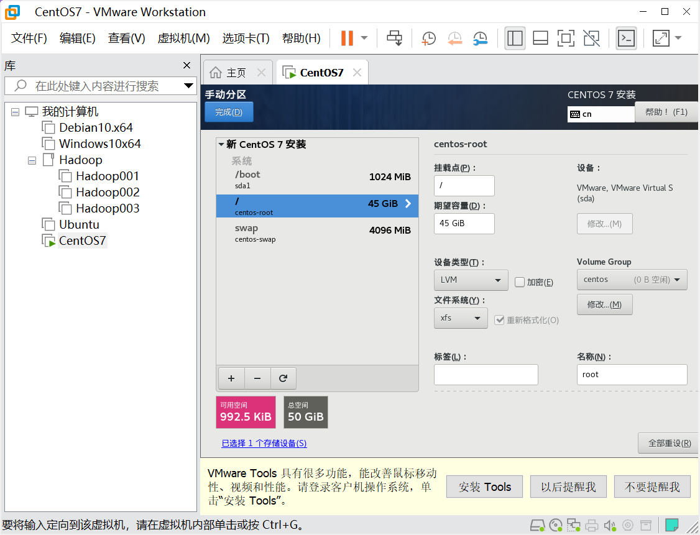Close the CentOS7 tab

(x=357, y=72)
